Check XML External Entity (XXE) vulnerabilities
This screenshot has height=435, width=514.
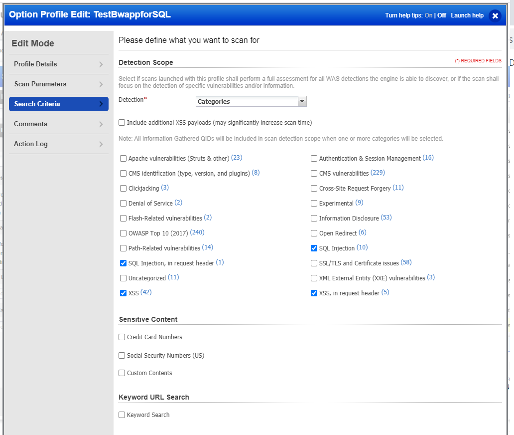tap(314, 278)
